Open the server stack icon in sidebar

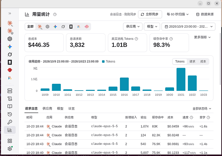tap(10, 91)
